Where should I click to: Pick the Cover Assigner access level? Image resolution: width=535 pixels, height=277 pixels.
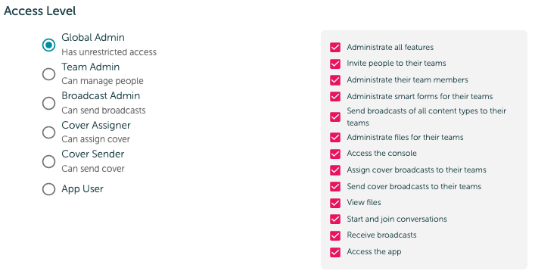click(48, 132)
